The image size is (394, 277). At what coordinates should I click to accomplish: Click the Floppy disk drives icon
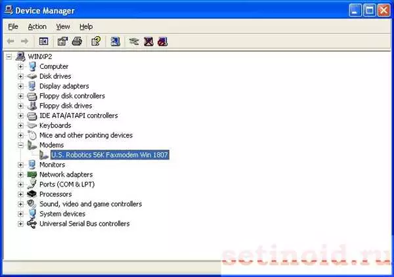(32, 106)
